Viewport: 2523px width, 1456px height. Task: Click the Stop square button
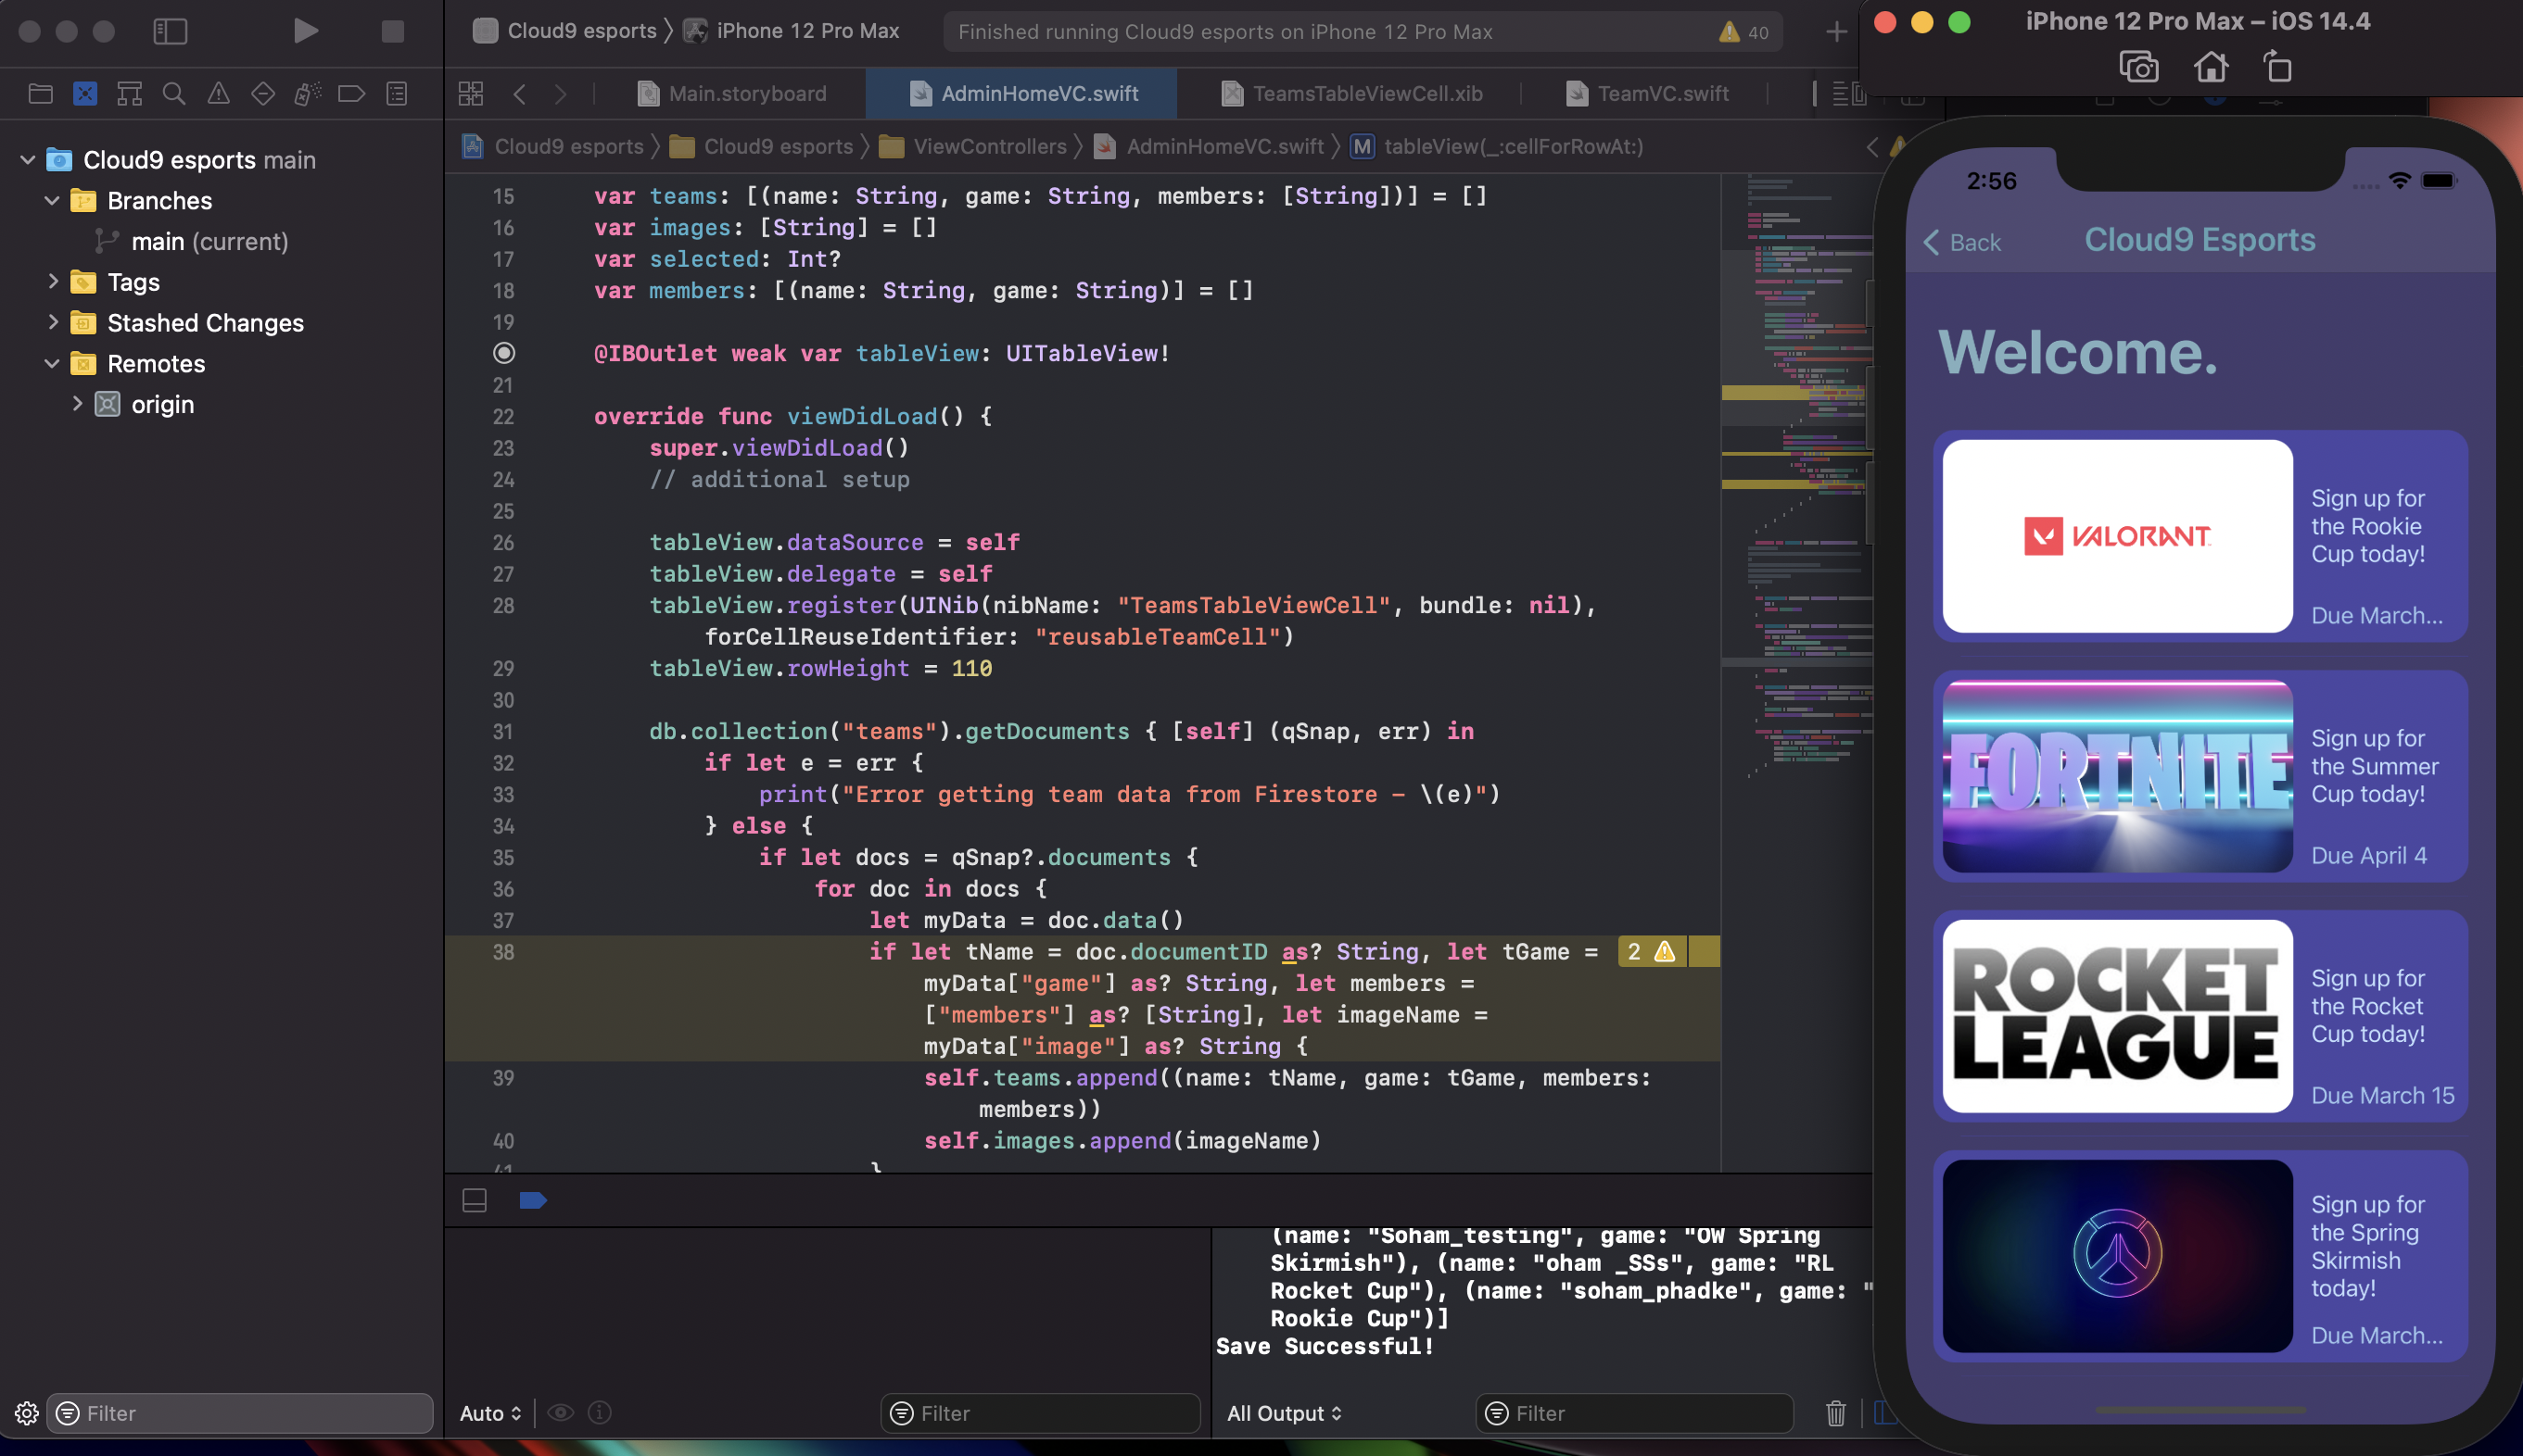[x=392, y=31]
